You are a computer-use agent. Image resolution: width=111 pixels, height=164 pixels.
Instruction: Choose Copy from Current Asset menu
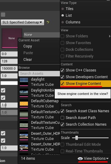coord(28,46)
